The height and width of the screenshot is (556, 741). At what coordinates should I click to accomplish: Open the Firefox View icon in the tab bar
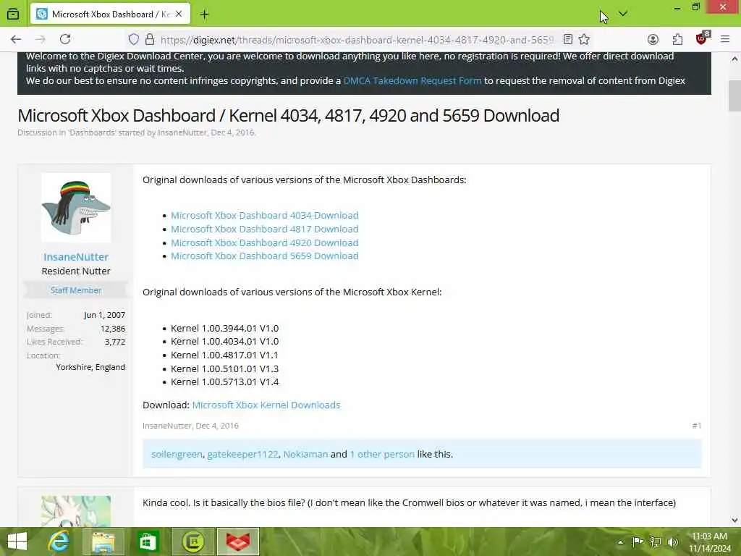tap(13, 14)
